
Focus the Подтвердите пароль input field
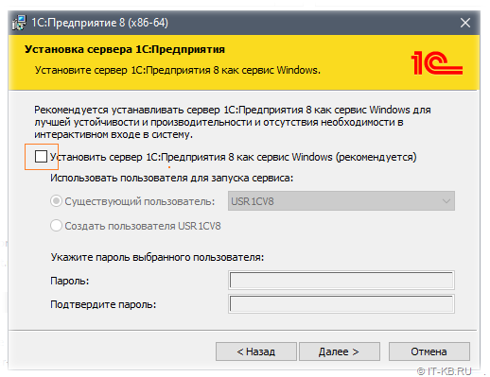click(341, 304)
